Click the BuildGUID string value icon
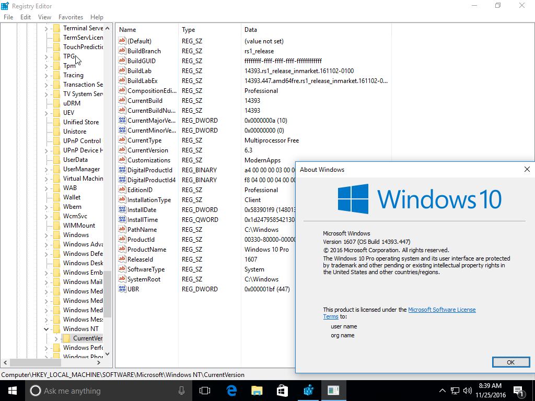The height and width of the screenshot is (401, 535). click(x=122, y=61)
